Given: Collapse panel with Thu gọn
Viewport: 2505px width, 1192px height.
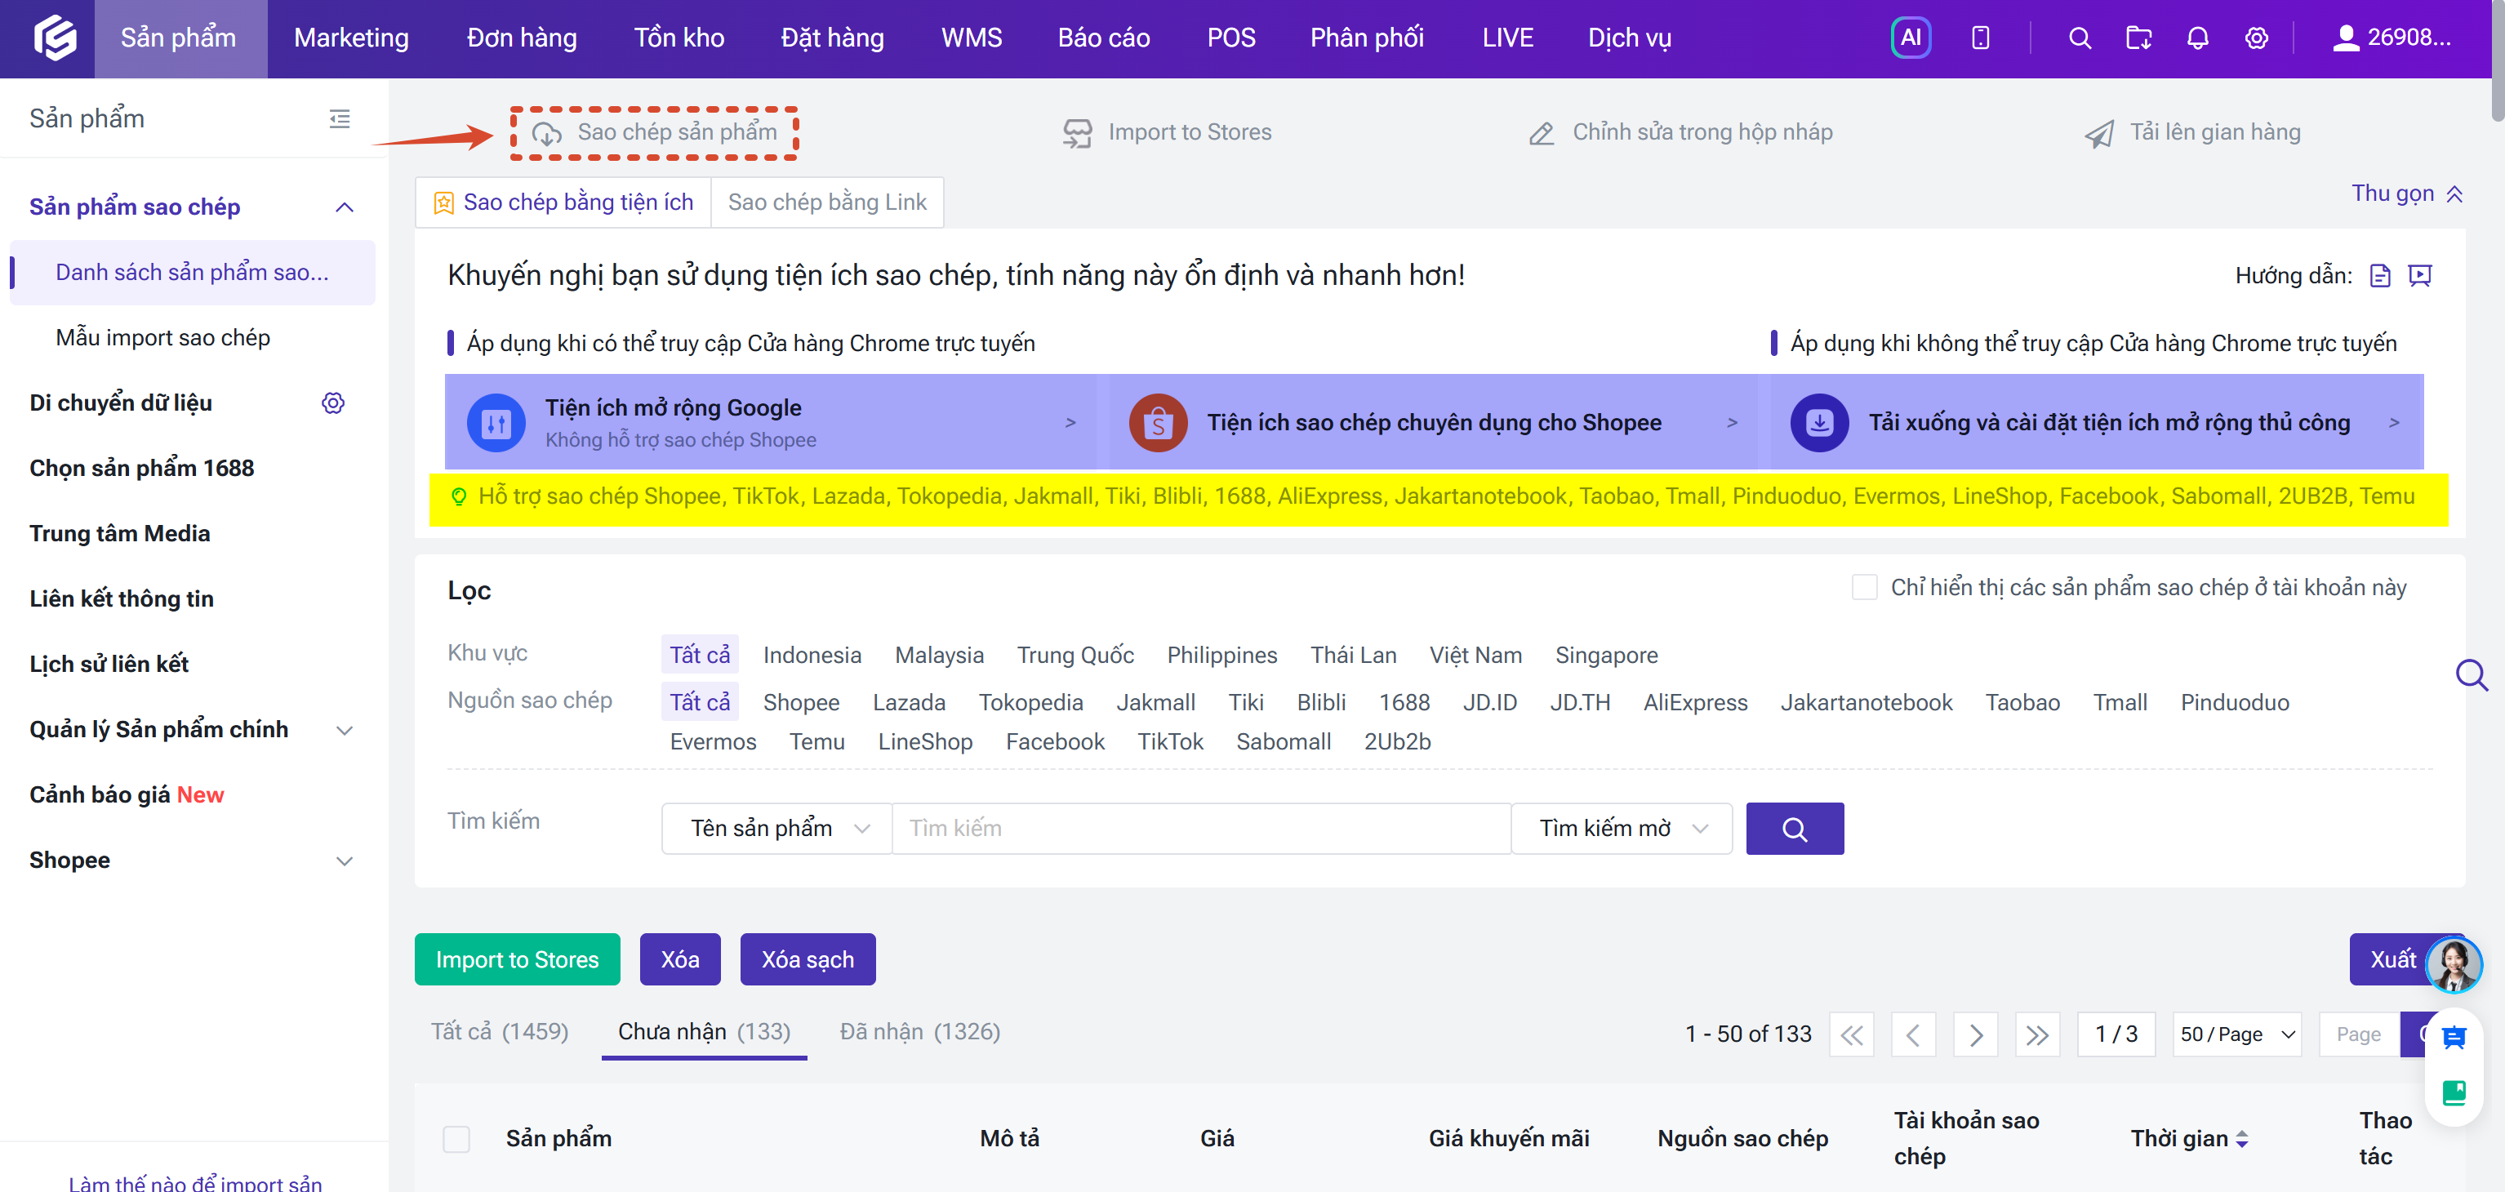Looking at the screenshot, I should [x=2407, y=193].
